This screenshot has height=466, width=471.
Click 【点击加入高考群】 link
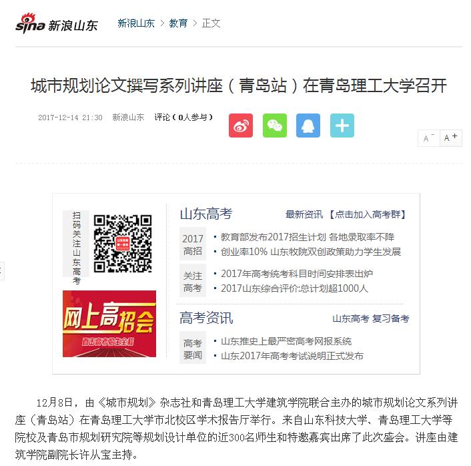pos(368,214)
